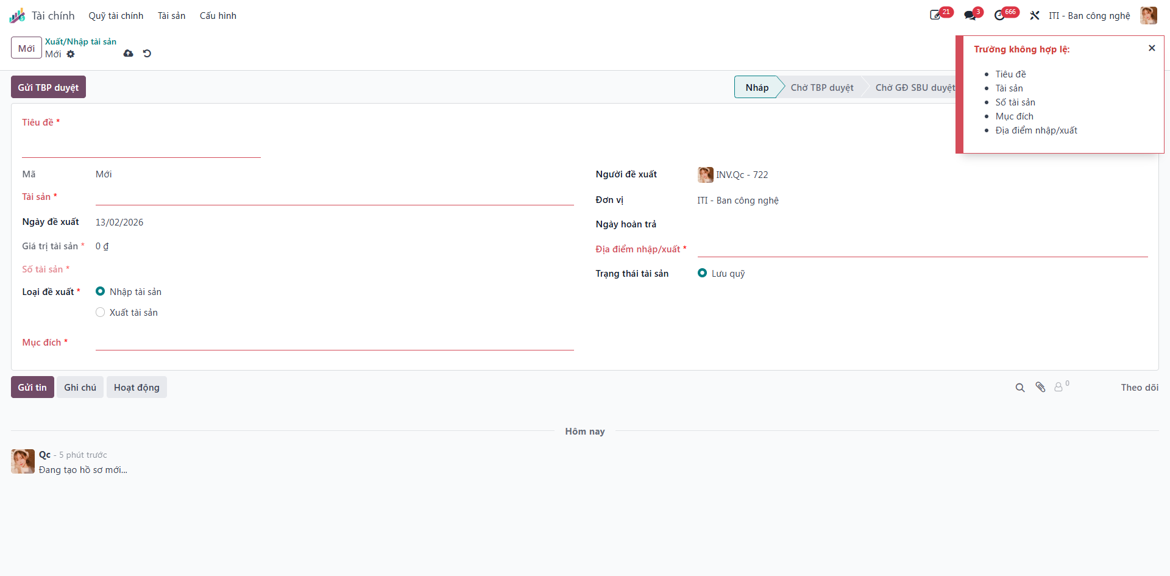Screen dimensions: 1170x576
Task: Close the invalid fields notification
Action: (x=1152, y=48)
